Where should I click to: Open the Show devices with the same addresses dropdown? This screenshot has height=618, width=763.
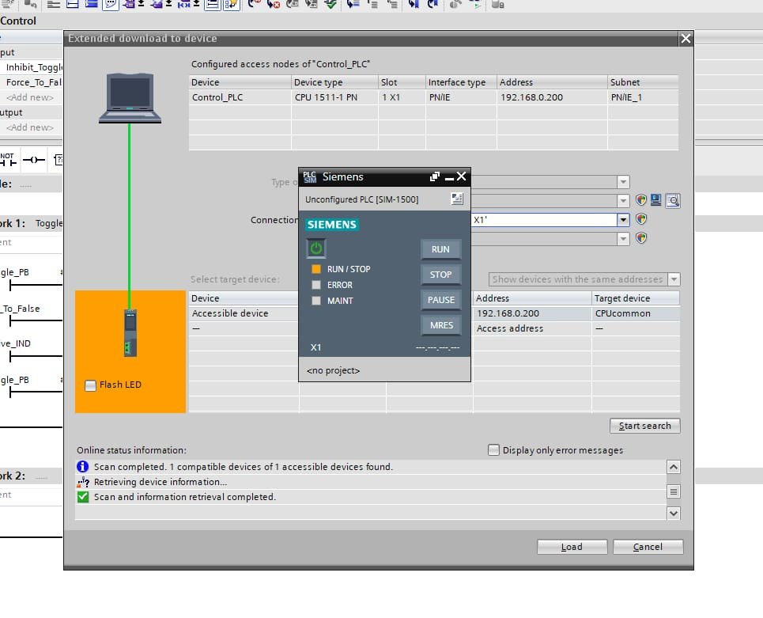pos(674,279)
